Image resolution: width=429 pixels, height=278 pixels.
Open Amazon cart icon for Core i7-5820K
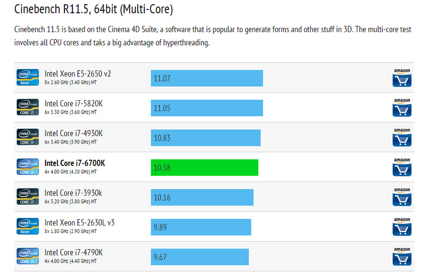(402, 107)
